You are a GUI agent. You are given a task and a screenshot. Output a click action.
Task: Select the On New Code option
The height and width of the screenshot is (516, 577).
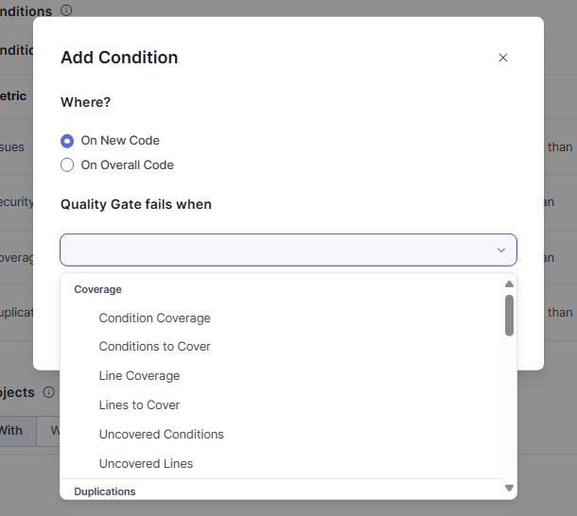pos(67,141)
